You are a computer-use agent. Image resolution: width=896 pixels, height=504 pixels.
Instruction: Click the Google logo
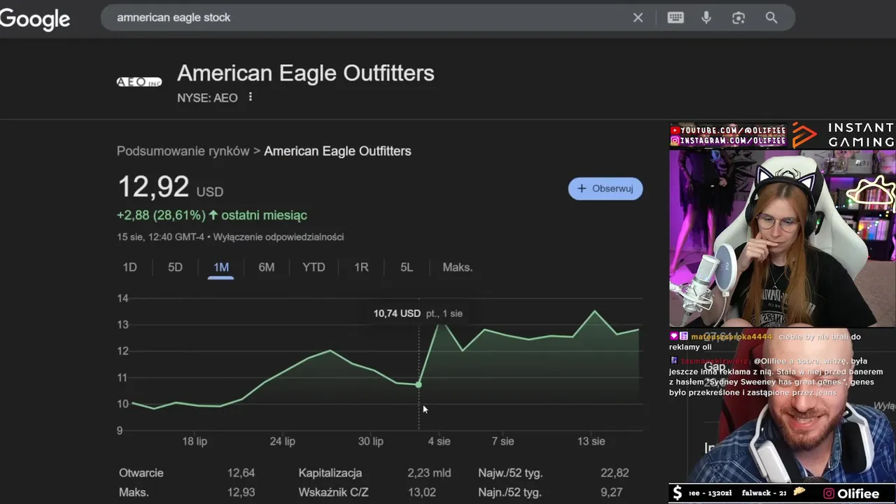(35, 18)
